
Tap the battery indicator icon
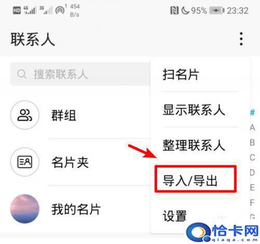[217, 10]
